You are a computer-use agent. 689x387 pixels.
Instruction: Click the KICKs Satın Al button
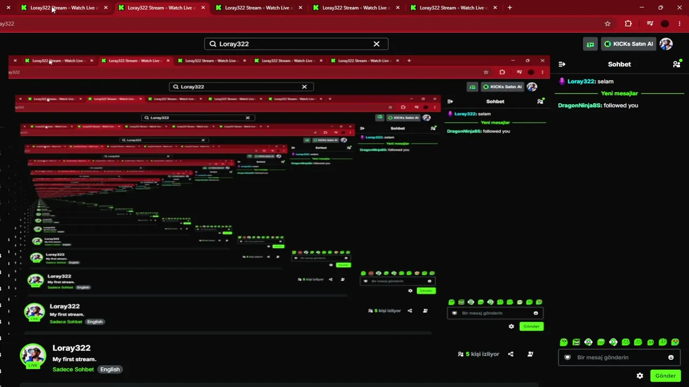(x=628, y=44)
